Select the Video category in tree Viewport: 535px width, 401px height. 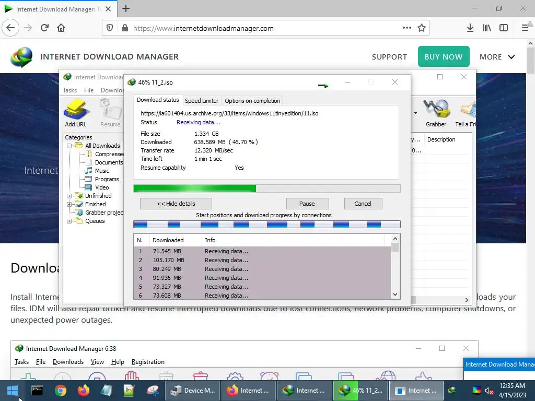[x=102, y=187]
